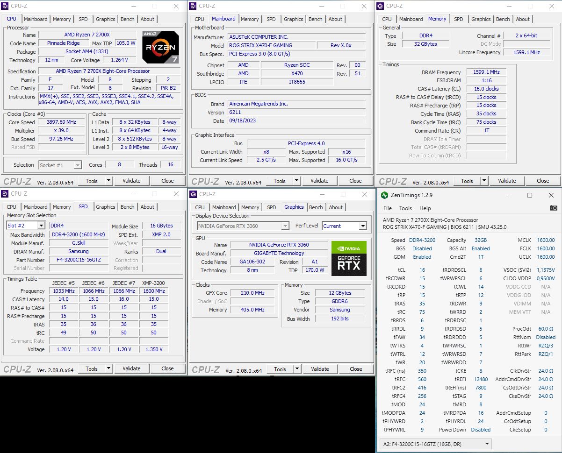Click the 60.0 Ω ProcOdt value
The height and width of the screenshot is (453, 562).
[546, 329]
